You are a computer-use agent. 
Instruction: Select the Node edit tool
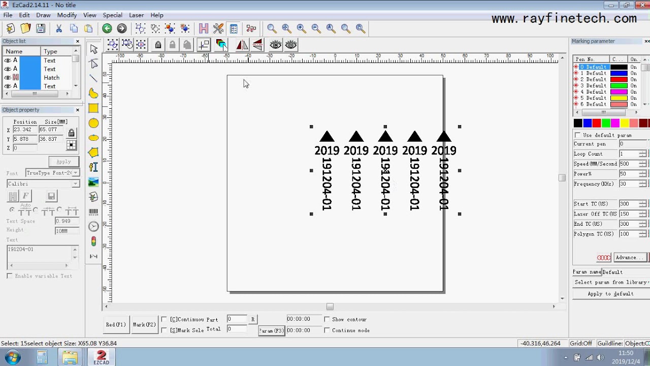(93, 64)
